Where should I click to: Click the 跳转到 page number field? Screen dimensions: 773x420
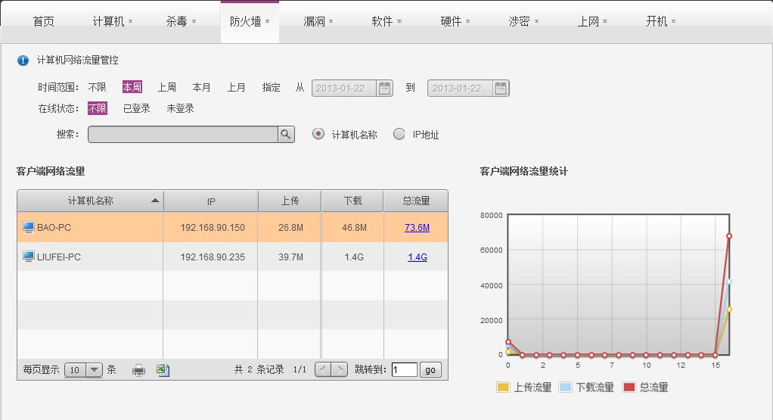tap(404, 370)
